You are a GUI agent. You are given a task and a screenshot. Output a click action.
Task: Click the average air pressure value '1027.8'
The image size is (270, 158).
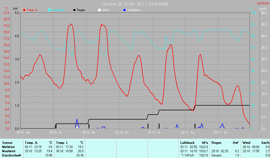(x=203, y=155)
